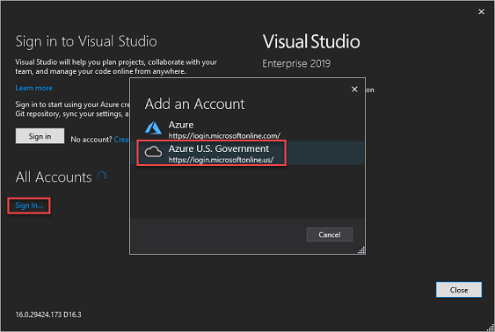Click the Close button at bottom right
Image resolution: width=495 pixels, height=332 pixels.
(459, 290)
